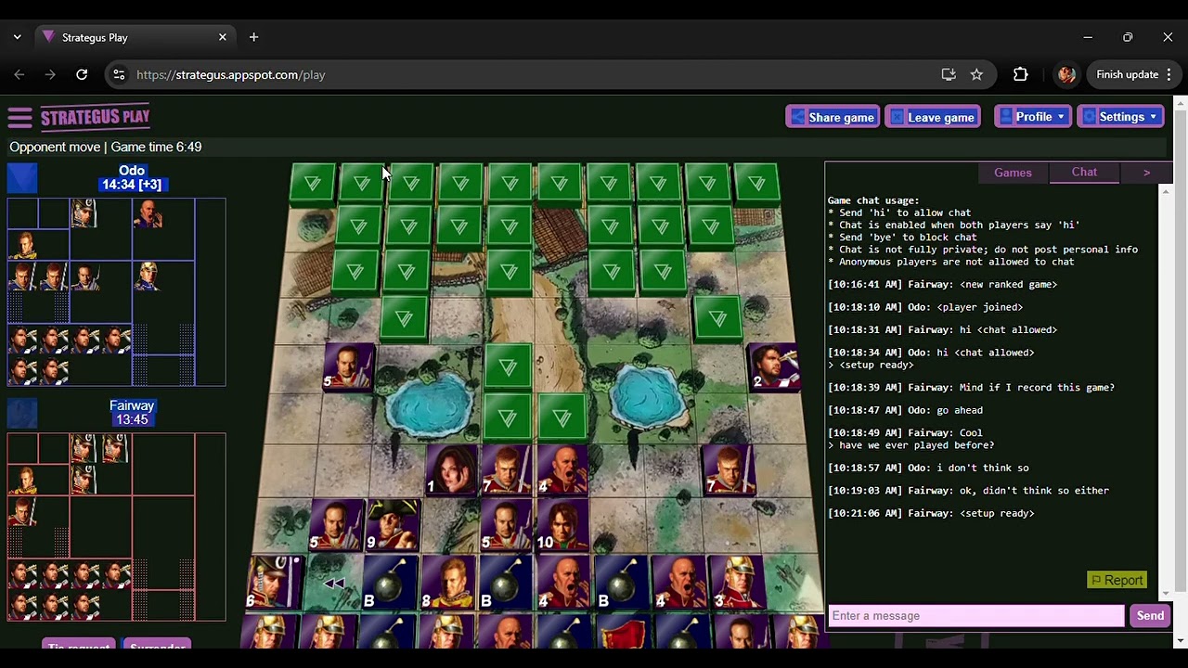Click the browser reload icon
Screen dimensions: 1188x668
tap(82, 74)
